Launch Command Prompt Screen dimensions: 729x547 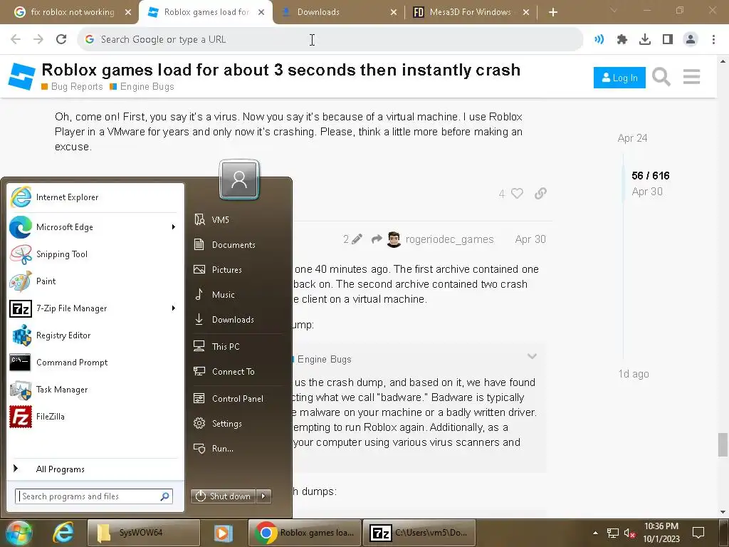point(95,363)
